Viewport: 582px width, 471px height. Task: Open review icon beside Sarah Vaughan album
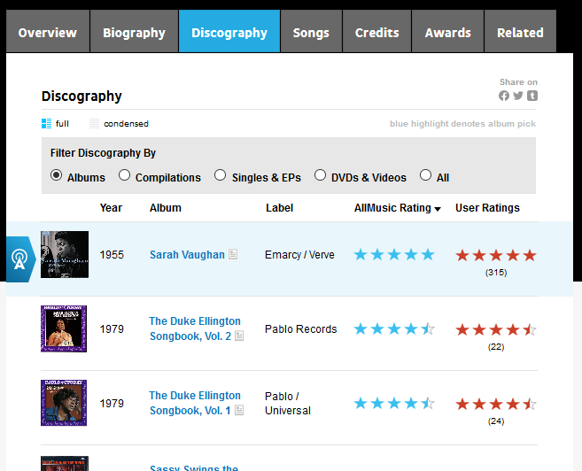pyautogui.click(x=233, y=255)
